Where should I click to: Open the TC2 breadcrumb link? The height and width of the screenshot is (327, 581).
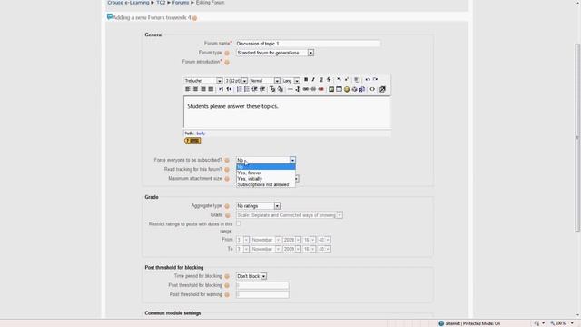[161, 3]
